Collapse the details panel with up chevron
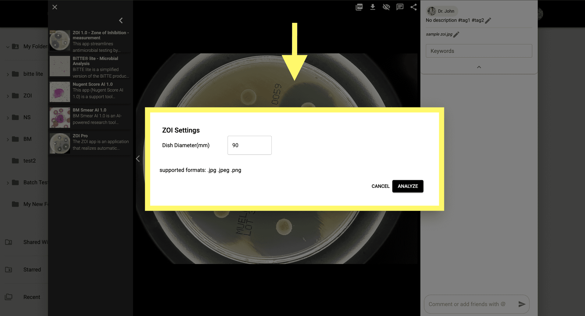This screenshot has height=316, width=585. coord(479,67)
